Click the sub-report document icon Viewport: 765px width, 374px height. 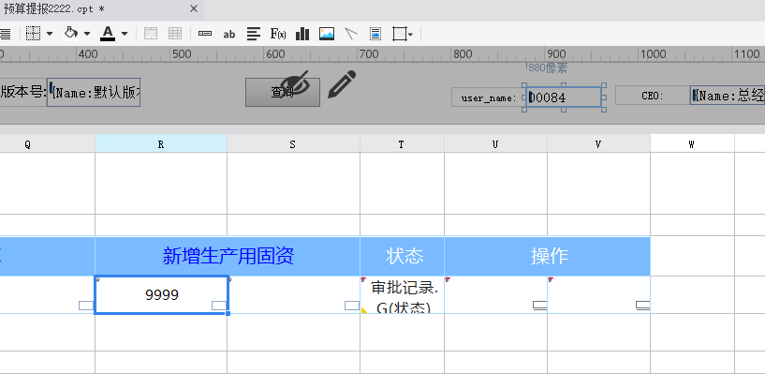375,34
